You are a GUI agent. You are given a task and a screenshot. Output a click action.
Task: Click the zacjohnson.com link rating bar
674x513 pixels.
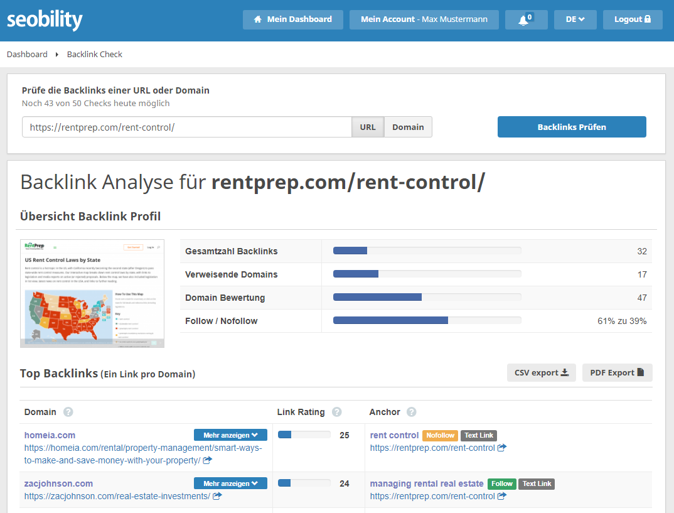pyautogui.click(x=304, y=483)
